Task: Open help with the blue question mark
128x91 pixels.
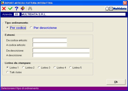Action: point(16,8)
